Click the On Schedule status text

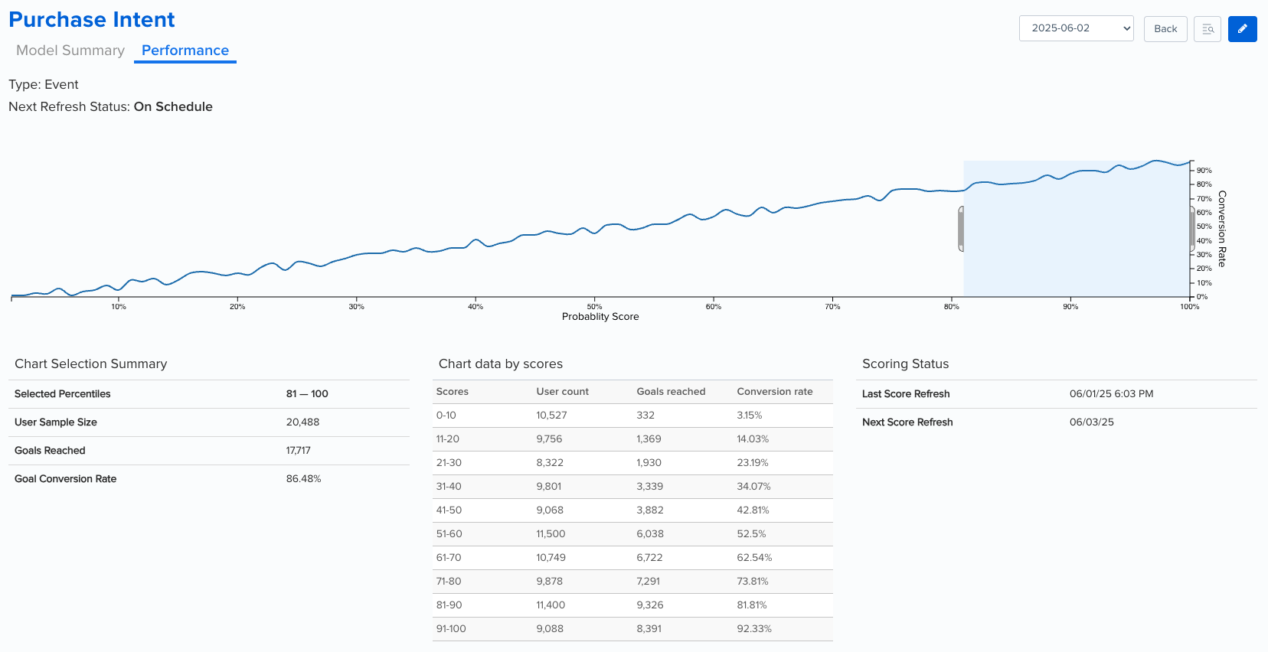pyautogui.click(x=173, y=107)
